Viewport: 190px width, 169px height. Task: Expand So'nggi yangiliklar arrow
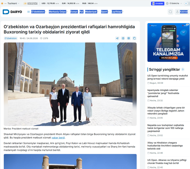coord(183,69)
